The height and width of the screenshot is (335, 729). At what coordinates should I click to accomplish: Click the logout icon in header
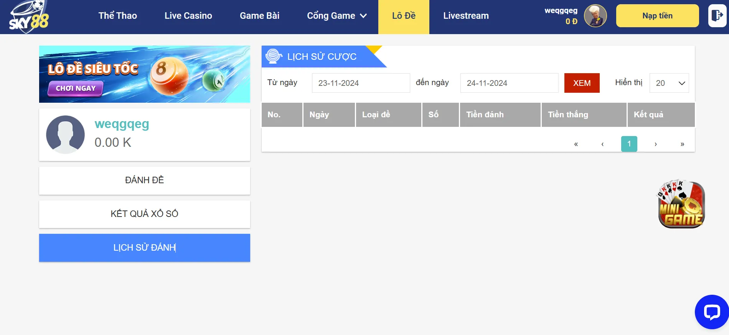[x=717, y=16]
